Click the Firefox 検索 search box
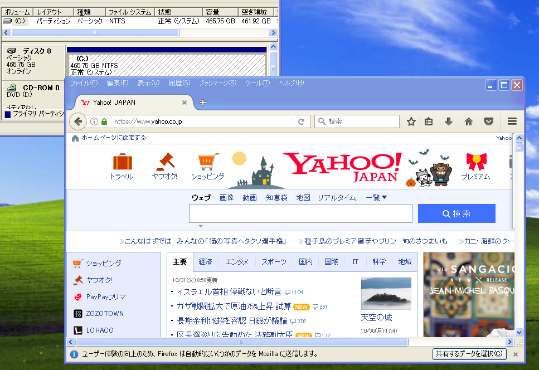The width and height of the screenshot is (539, 370). point(357,121)
